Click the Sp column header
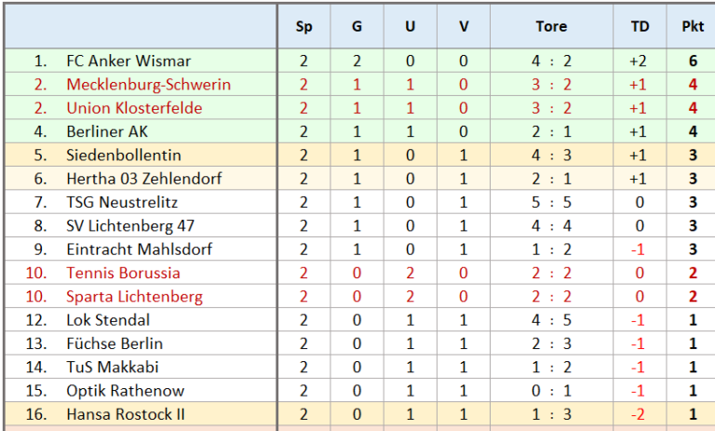The image size is (715, 431). click(x=304, y=26)
